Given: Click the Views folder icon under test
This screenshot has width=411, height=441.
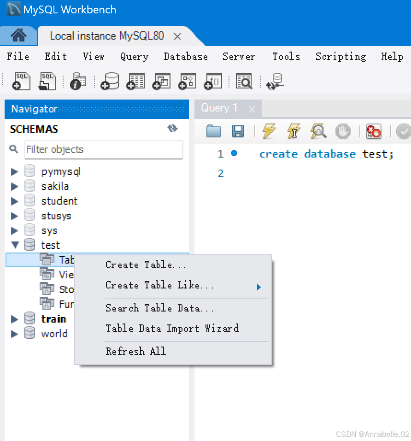Looking at the screenshot, I should [x=47, y=274].
